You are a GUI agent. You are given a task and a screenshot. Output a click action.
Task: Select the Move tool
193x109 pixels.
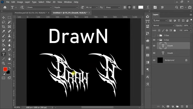3,18
